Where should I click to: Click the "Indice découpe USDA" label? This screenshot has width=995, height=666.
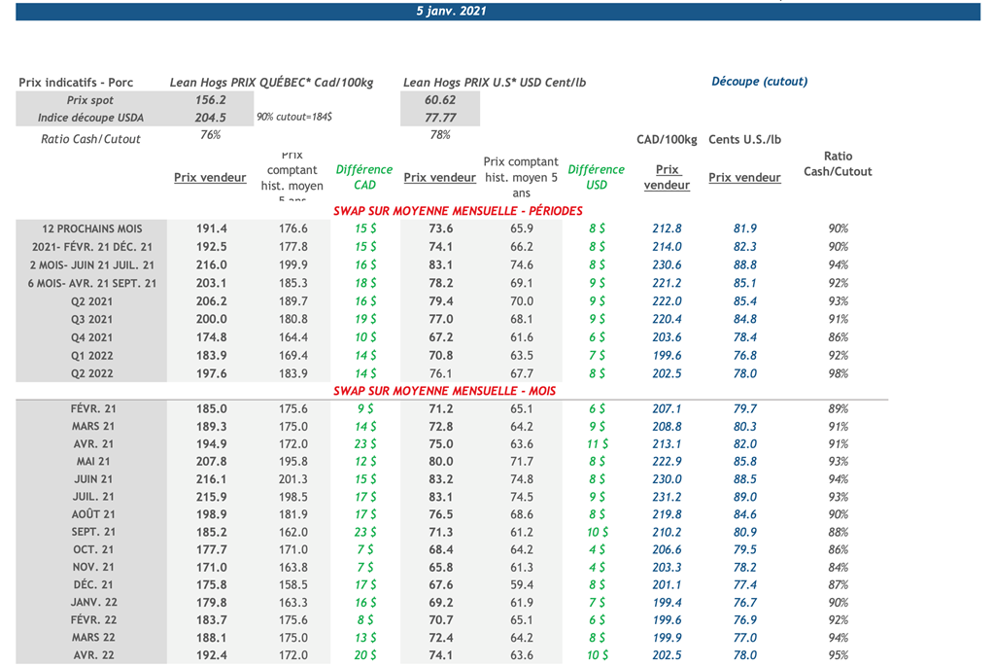click(90, 118)
